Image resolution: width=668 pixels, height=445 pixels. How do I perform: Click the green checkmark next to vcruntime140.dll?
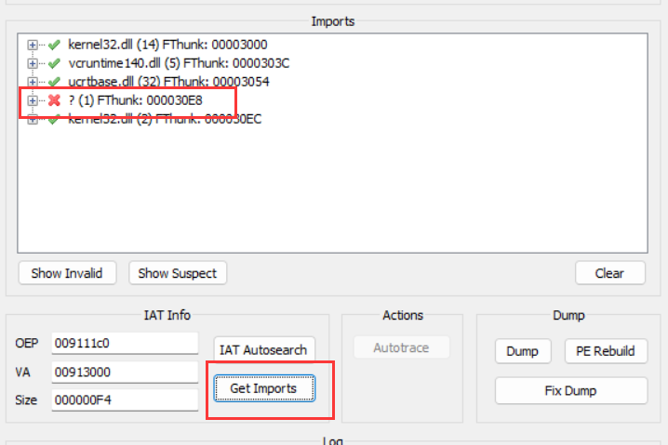pyautogui.click(x=54, y=62)
